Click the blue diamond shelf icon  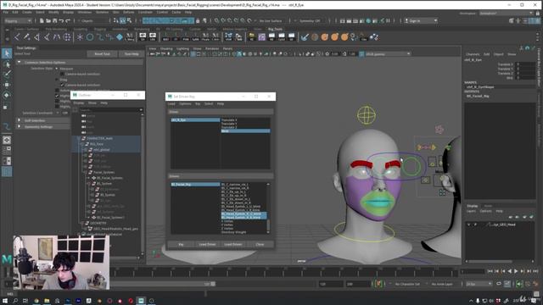pyautogui.click(x=120, y=36)
